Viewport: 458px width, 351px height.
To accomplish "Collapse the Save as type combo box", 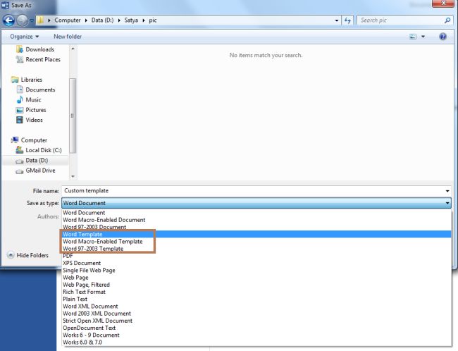I will tap(256, 203).
